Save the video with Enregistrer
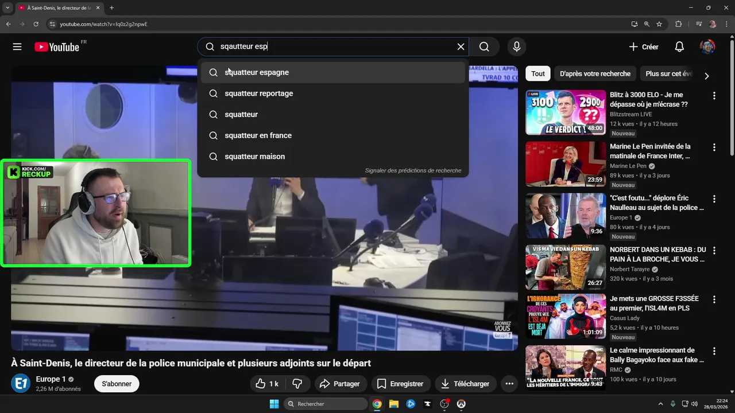This screenshot has width=735, height=413. tap(401, 384)
